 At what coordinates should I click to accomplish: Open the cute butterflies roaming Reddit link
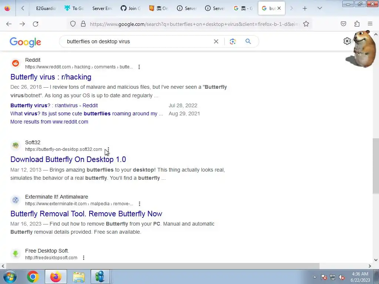point(87,114)
